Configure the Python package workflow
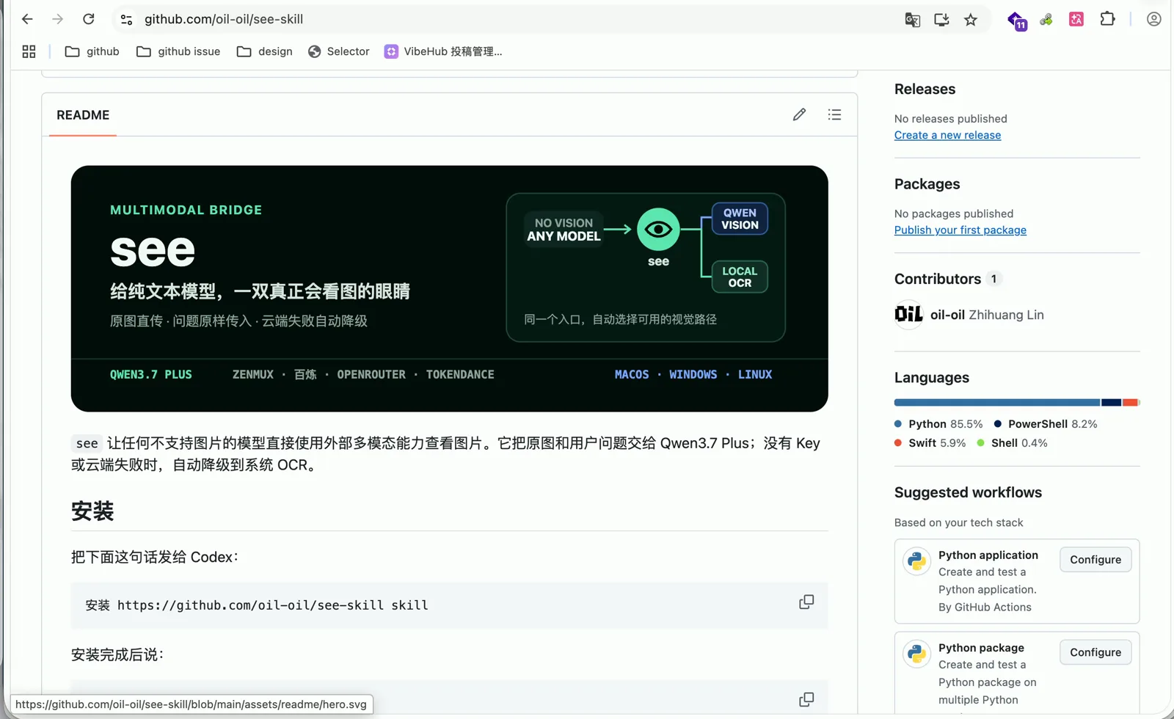 tap(1095, 652)
